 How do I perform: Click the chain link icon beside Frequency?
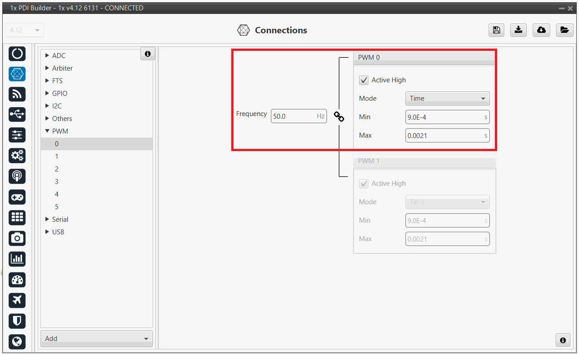339,117
